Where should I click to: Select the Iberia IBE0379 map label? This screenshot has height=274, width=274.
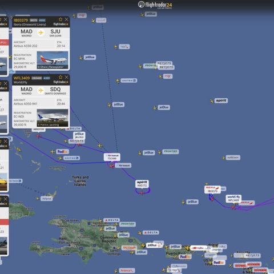pyautogui.click(x=212, y=190)
